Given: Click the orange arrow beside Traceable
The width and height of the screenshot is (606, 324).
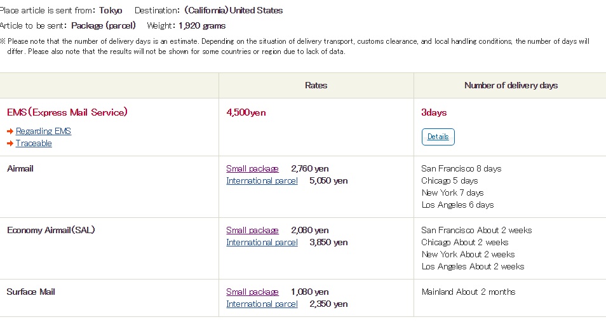Looking at the screenshot, I should [10, 144].
